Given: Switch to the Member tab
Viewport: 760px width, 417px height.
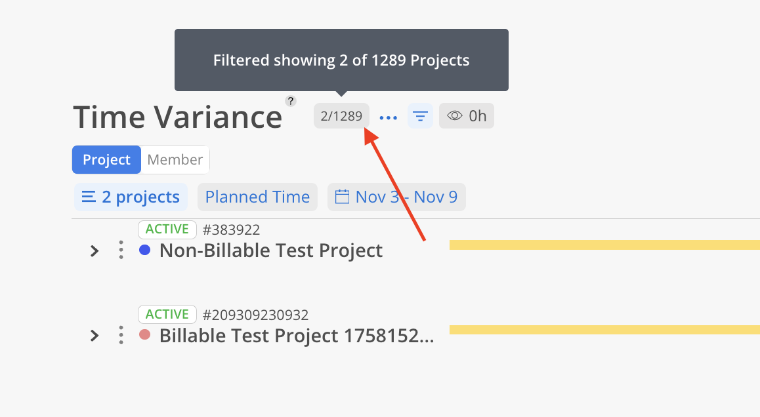Looking at the screenshot, I should (x=175, y=159).
